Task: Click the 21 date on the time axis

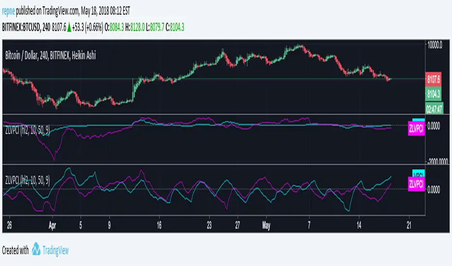Action: [x=409, y=224]
